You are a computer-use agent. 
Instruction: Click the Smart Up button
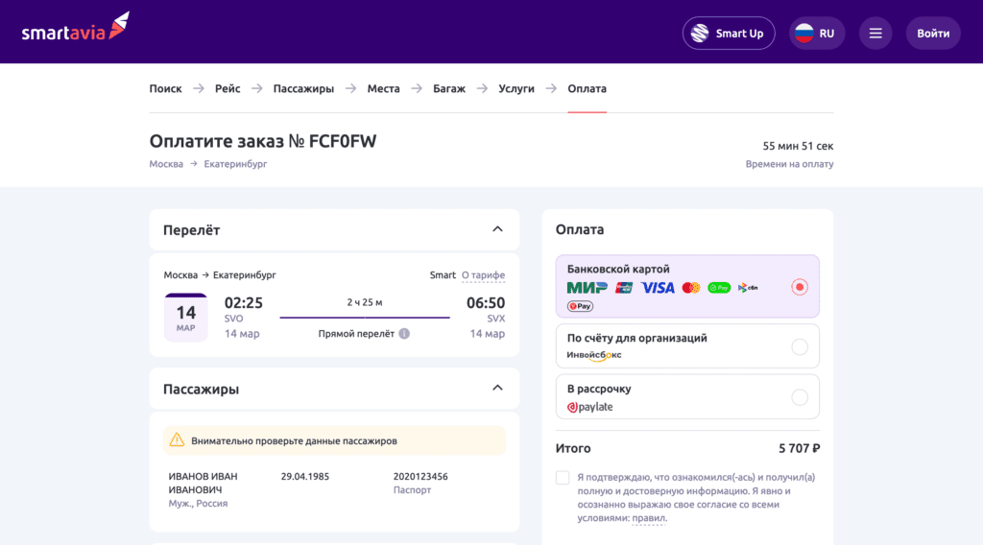click(729, 34)
